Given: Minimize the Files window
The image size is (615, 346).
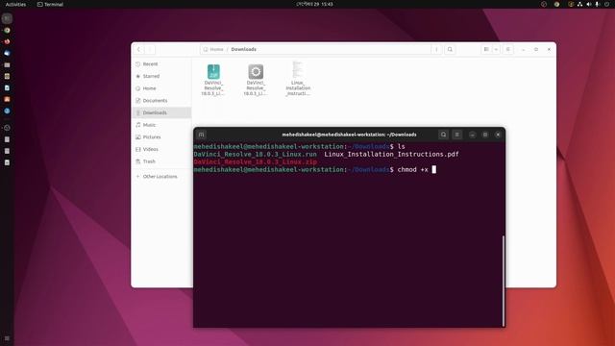Looking at the screenshot, I should 523,49.
